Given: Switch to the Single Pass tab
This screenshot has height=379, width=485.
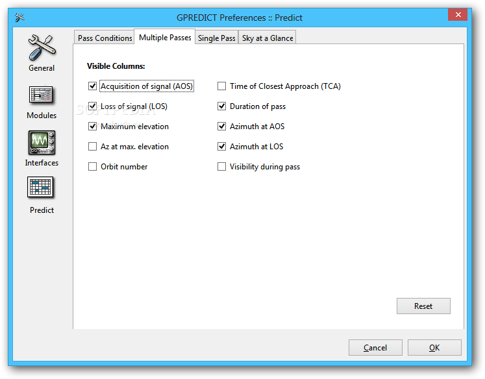Looking at the screenshot, I should pos(216,38).
